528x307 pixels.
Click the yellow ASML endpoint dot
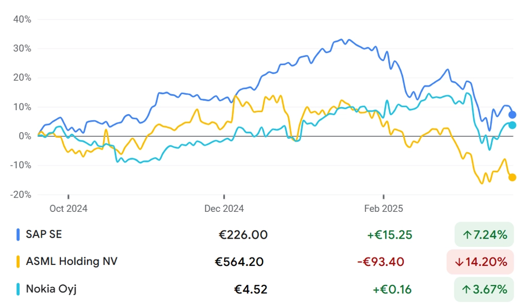[x=512, y=177]
